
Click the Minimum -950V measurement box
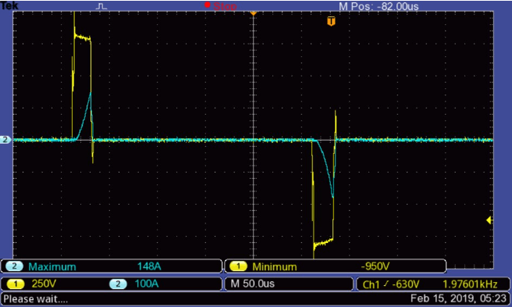(x=335, y=266)
